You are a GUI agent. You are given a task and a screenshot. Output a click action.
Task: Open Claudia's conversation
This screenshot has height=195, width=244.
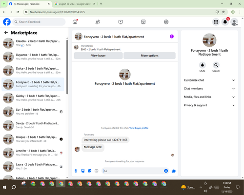pos(33,43)
